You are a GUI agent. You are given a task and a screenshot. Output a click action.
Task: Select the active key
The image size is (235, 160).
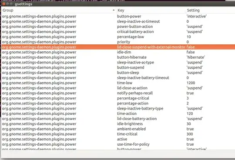[x=122, y=139]
